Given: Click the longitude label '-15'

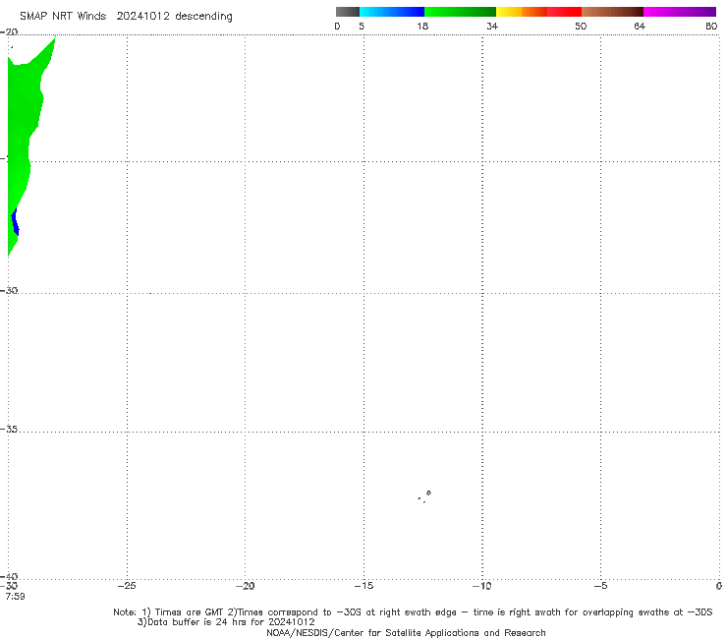Looking at the screenshot, I should point(363,586).
